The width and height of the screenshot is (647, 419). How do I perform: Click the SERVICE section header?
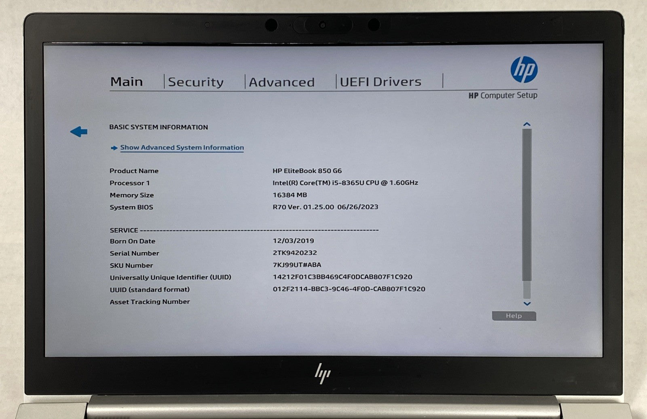pyautogui.click(x=124, y=230)
